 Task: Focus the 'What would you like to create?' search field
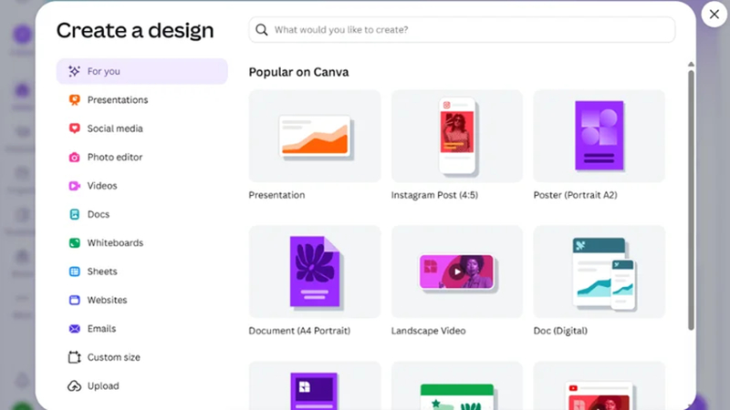(462, 30)
